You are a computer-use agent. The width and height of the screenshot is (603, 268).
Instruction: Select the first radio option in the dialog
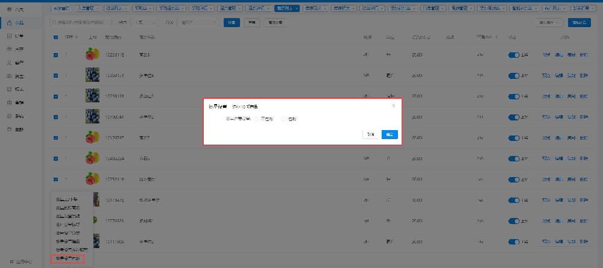[256, 119]
